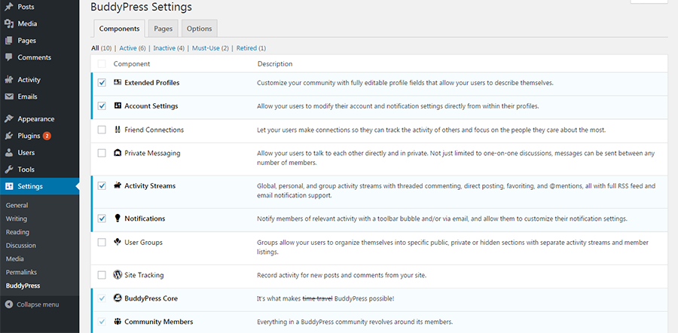Open the Media sidebar icon
Image resolution: width=678 pixels, height=333 pixels.
point(8,24)
